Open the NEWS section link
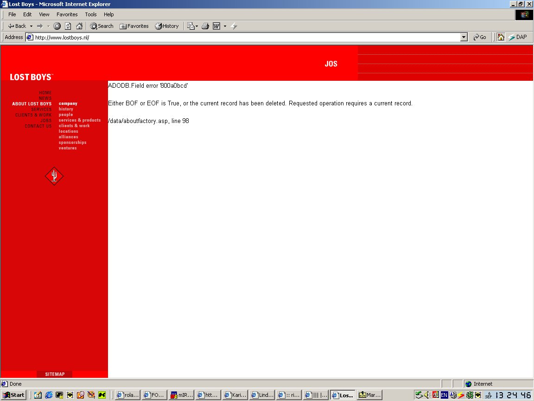Screen dimensions: 534x401 click(45, 98)
